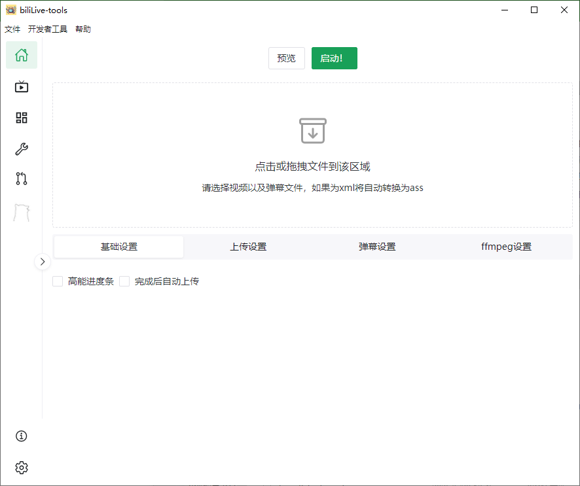This screenshot has height=486, width=580.
Task: Click the 预览 button
Action: [287, 58]
